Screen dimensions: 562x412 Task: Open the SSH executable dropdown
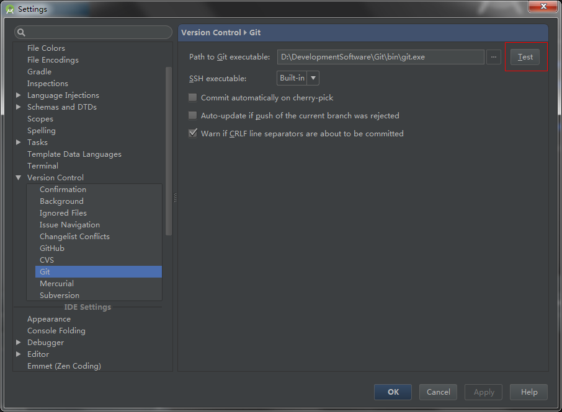tap(298, 78)
